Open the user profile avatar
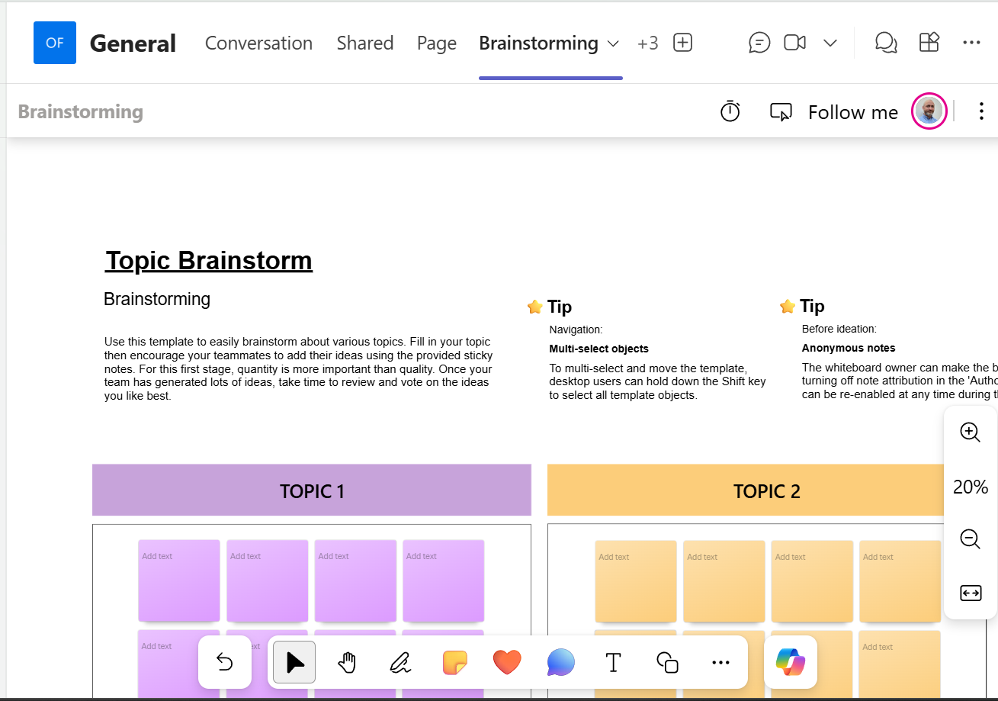This screenshot has width=998, height=701. click(x=929, y=111)
